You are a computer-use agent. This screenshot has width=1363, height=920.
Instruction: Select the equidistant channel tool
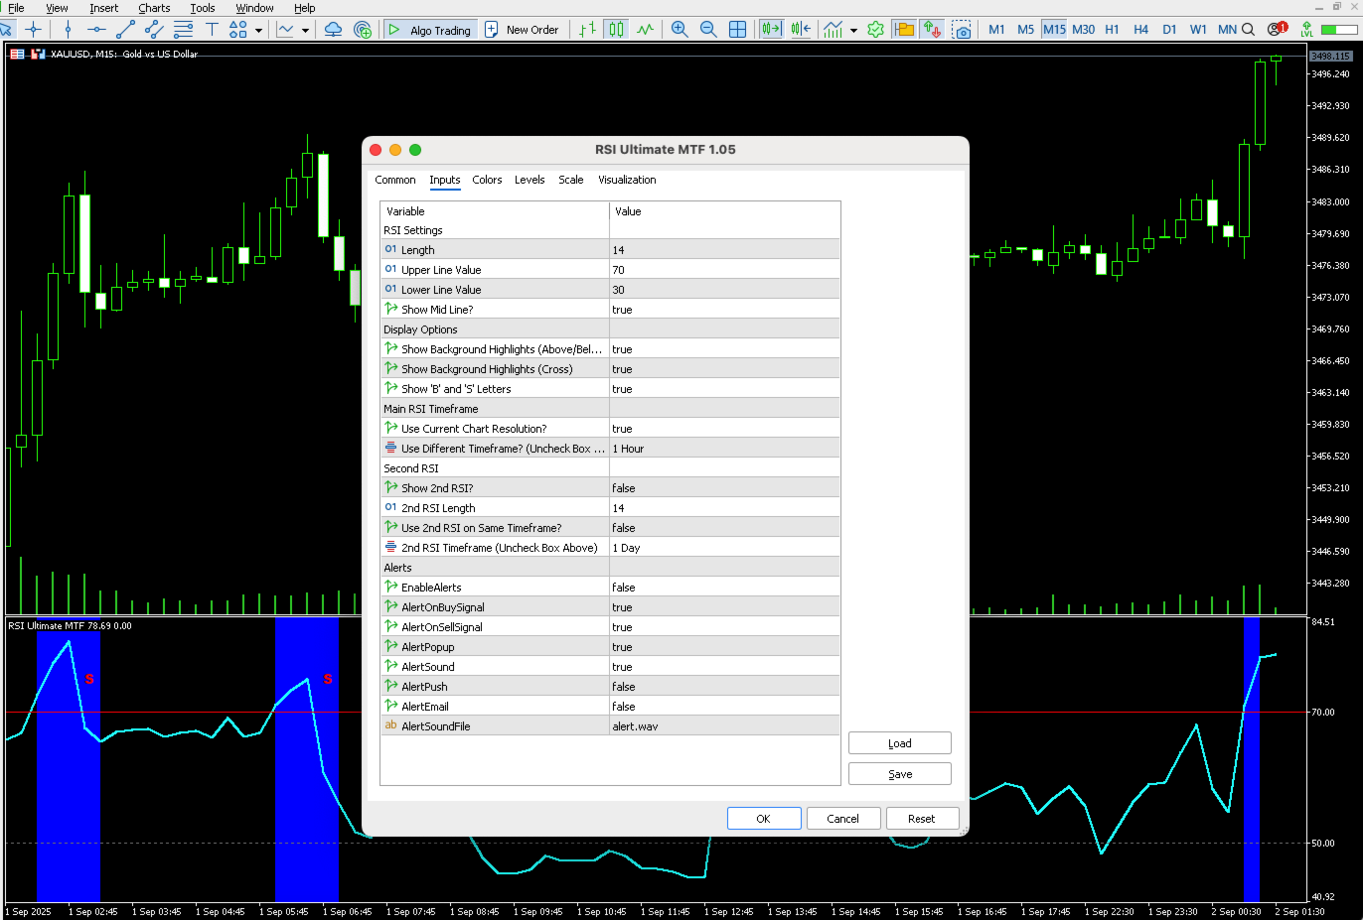click(154, 30)
